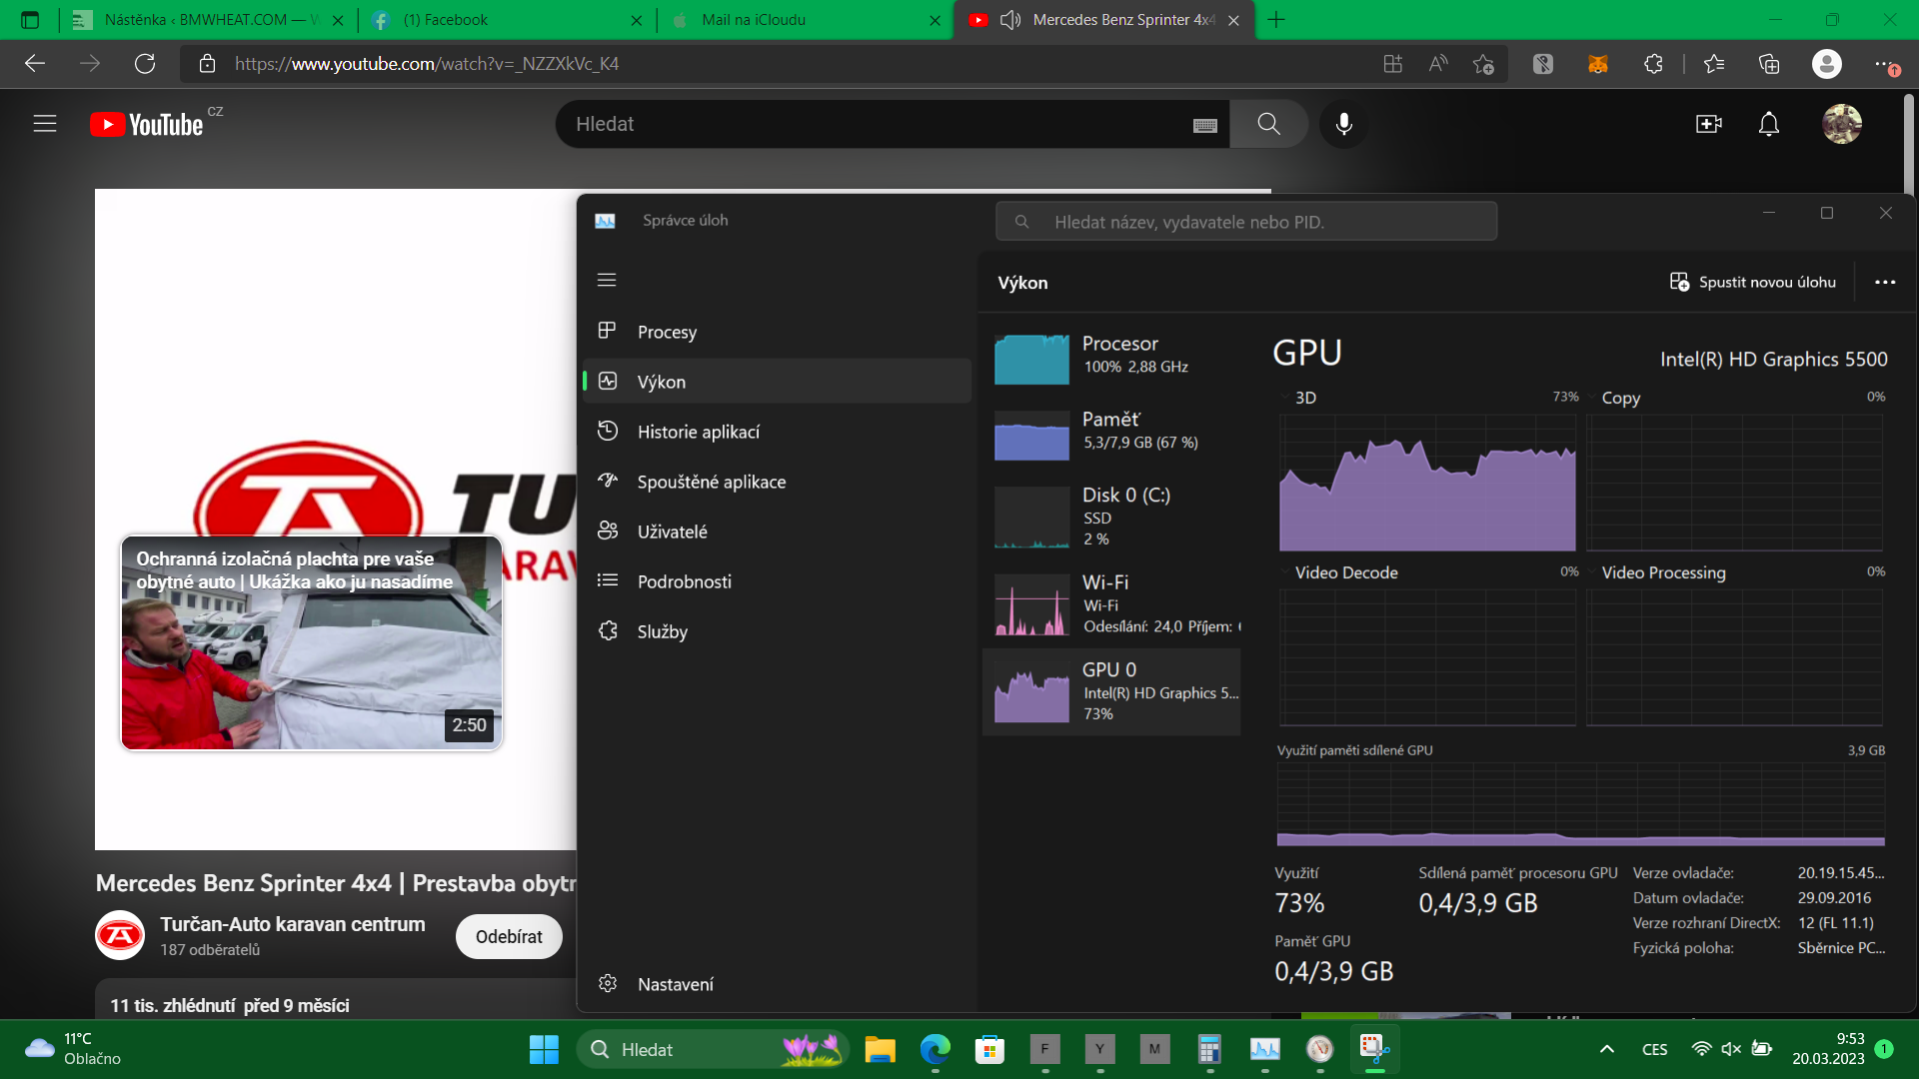Open Task Manager more options ellipsis
1919x1079 pixels.
tap(1884, 283)
